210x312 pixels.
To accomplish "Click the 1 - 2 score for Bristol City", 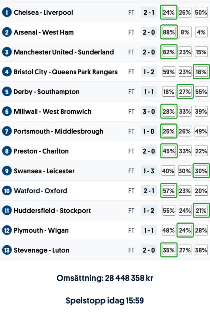I will [149, 72].
